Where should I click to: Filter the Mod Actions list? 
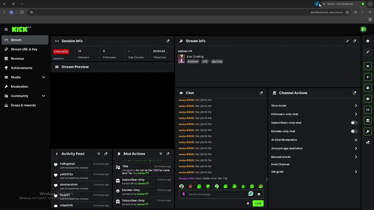coord(161,154)
